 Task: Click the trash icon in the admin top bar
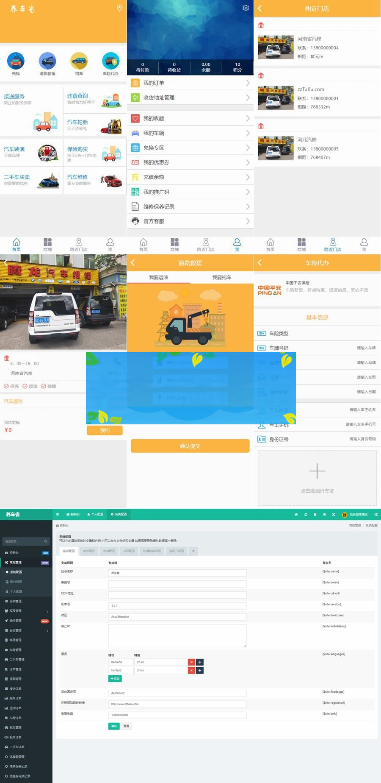point(315,514)
